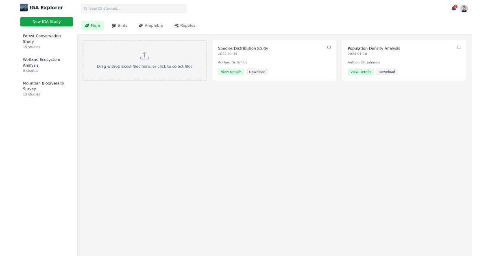Select the Species Distribution Study checkbox
The height and width of the screenshot is (256, 488).
(329, 47)
